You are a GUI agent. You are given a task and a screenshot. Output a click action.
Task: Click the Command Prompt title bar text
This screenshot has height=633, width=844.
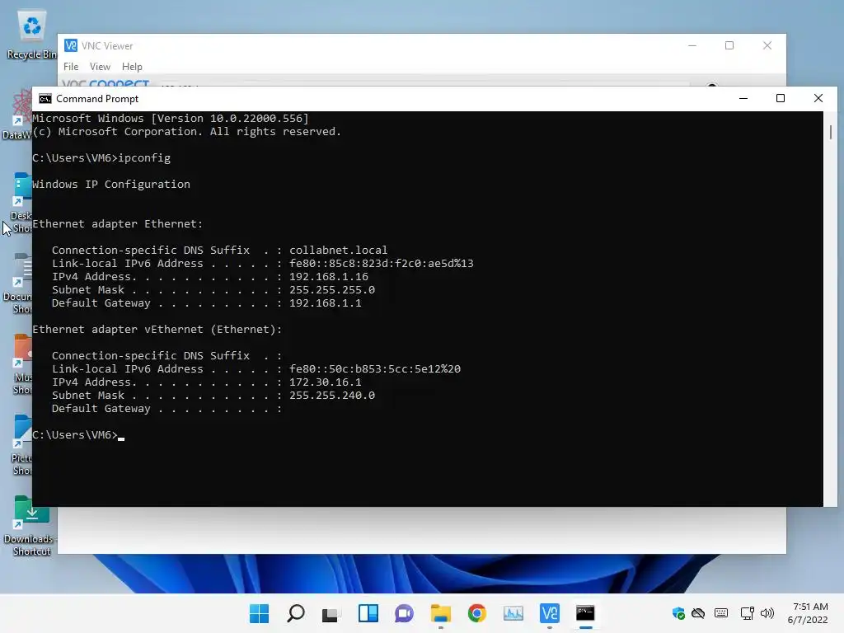(x=97, y=99)
